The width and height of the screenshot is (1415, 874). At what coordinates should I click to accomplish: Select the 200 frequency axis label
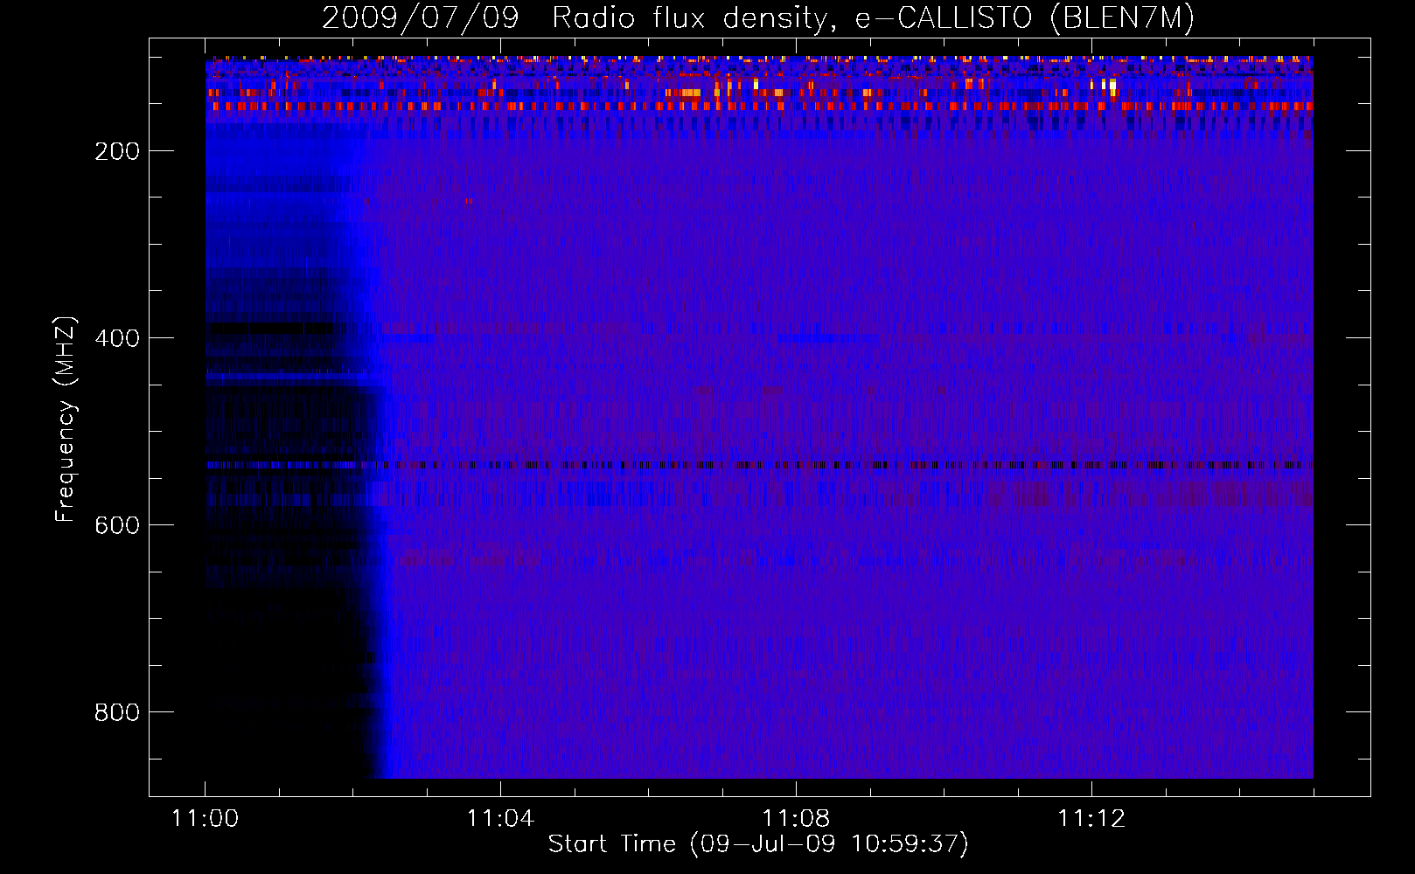coord(117,151)
